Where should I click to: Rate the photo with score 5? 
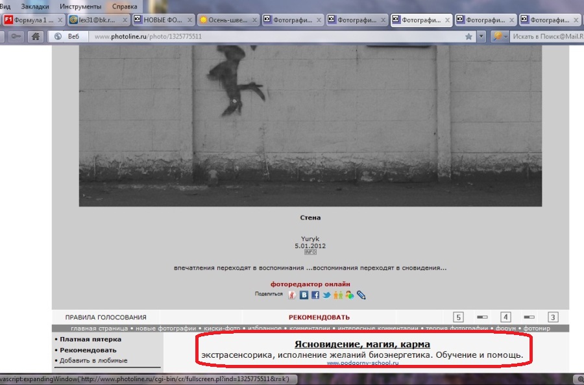[459, 317]
